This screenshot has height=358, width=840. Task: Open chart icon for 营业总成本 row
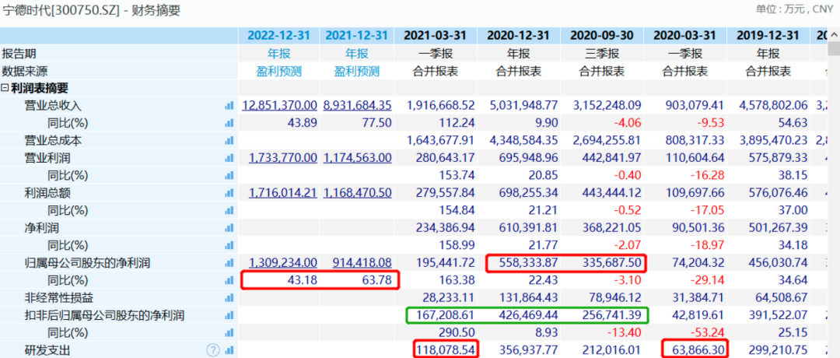229,141
